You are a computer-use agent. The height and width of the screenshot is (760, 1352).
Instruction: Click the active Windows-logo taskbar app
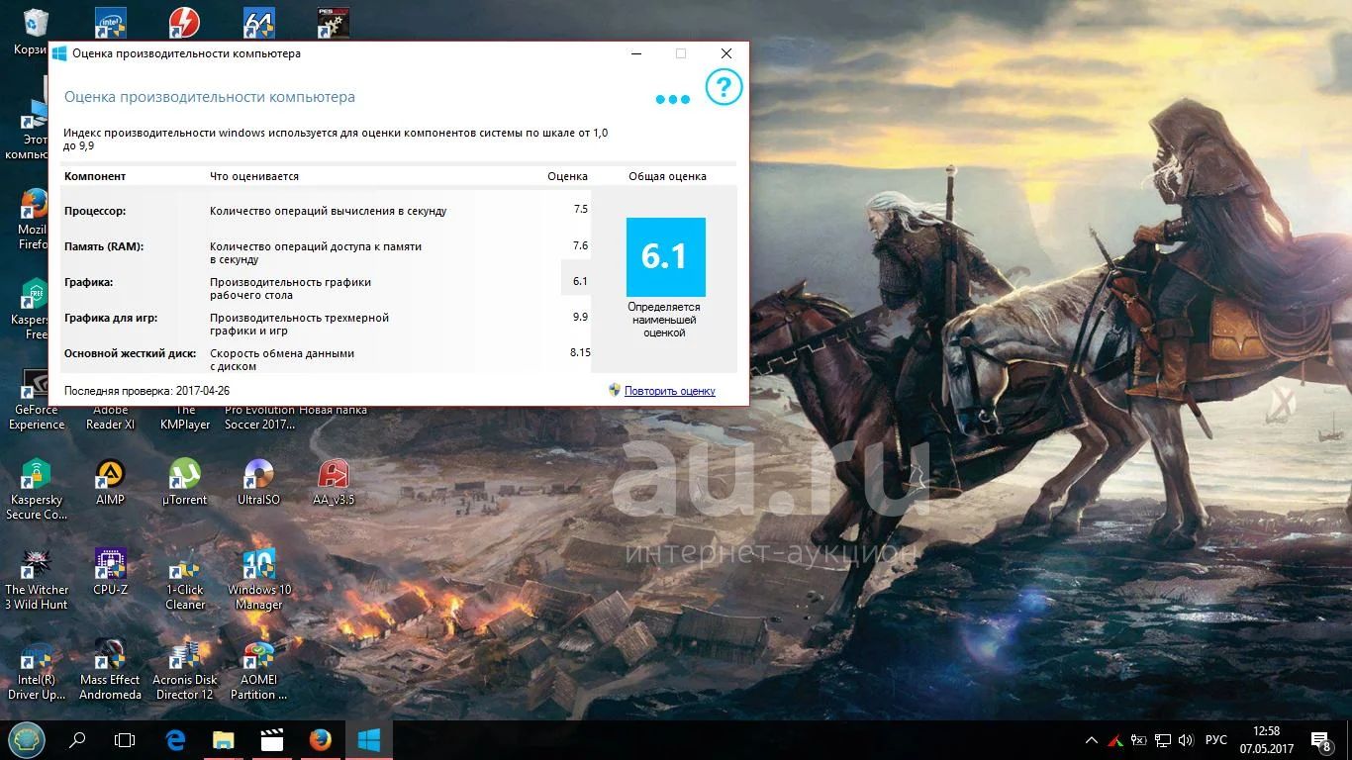(369, 739)
